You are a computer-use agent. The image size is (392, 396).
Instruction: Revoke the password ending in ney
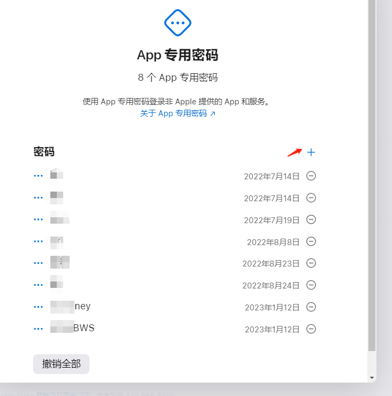(x=311, y=307)
